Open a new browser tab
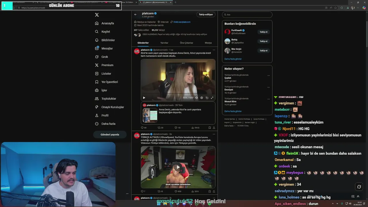Image resolution: width=368 pixels, height=207 pixels. (x=175, y=2)
